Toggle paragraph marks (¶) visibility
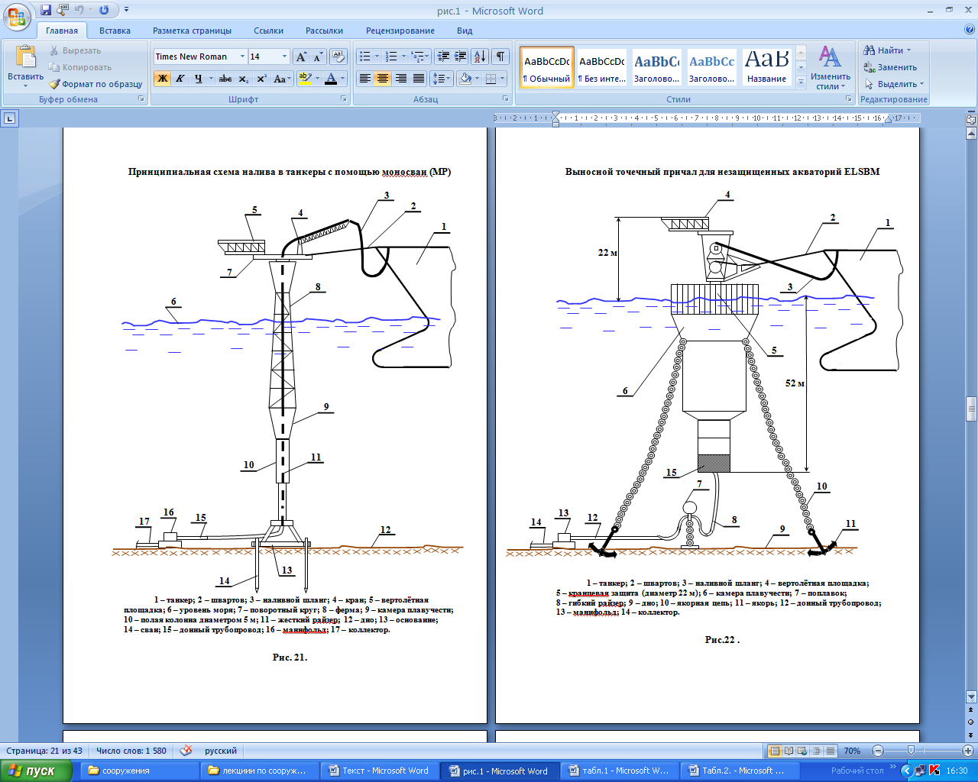The height and width of the screenshot is (782, 978). point(500,57)
